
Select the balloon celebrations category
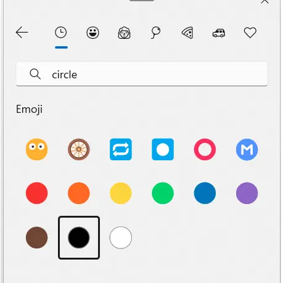tap(155, 33)
